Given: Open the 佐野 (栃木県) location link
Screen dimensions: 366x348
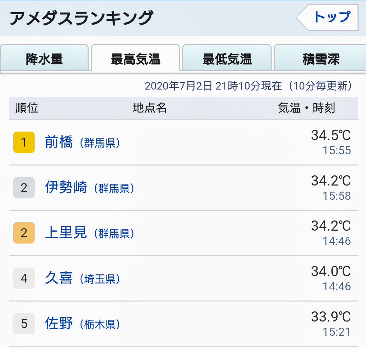Looking at the screenshot, I should [x=83, y=324].
